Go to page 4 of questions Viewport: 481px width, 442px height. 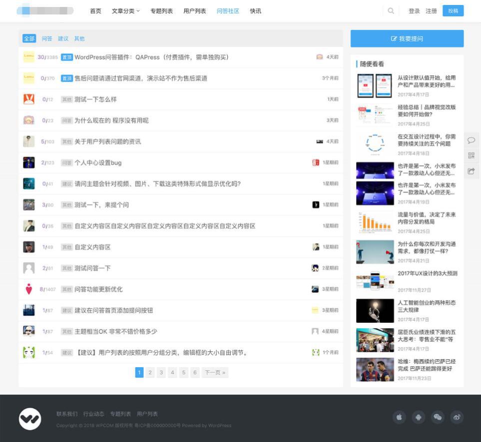point(172,373)
